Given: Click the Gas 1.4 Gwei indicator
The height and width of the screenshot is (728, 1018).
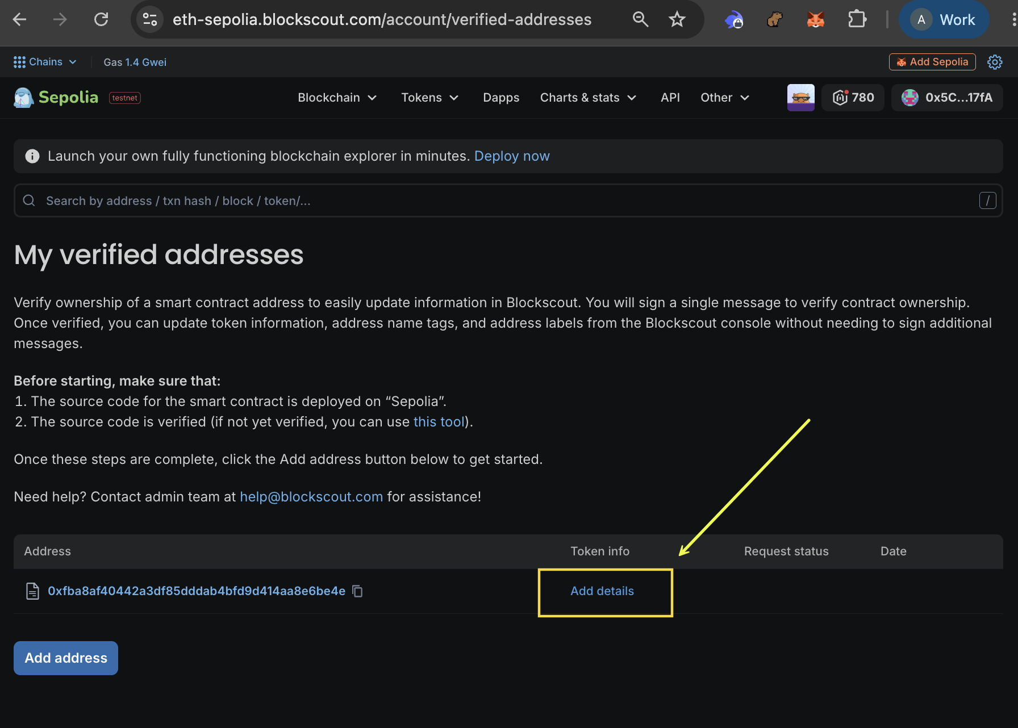Looking at the screenshot, I should pyautogui.click(x=135, y=62).
